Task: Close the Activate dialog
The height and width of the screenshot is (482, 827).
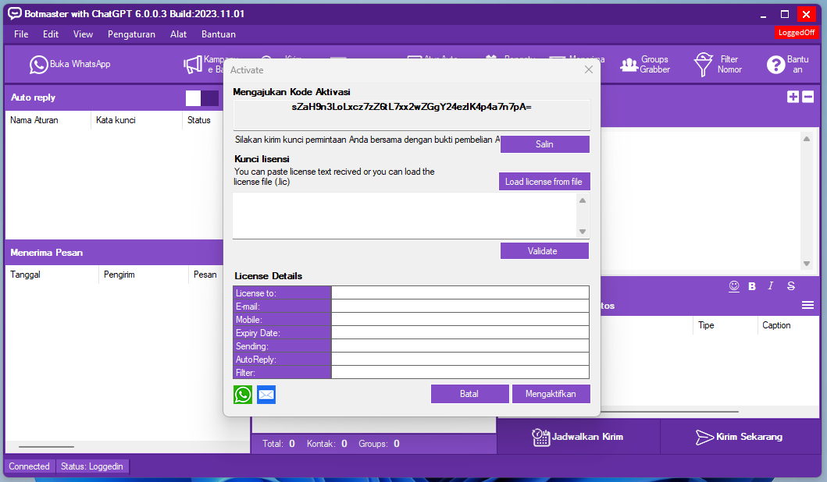Action: [x=589, y=70]
